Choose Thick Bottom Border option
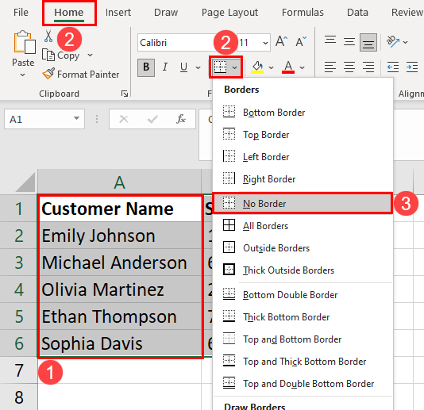Screen dimensions: 424x410 point(303,317)
